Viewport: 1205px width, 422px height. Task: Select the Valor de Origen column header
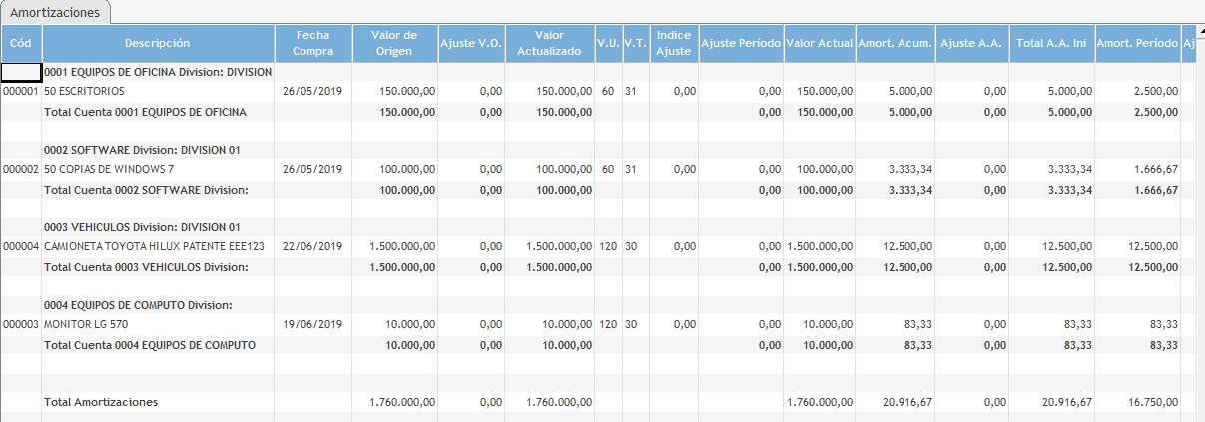(x=394, y=43)
